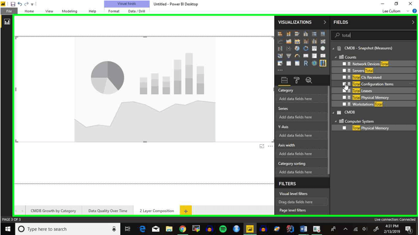The height and width of the screenshot is (235, 419).
Task: Select the Filled map visualization
Action: pos(280,56)
